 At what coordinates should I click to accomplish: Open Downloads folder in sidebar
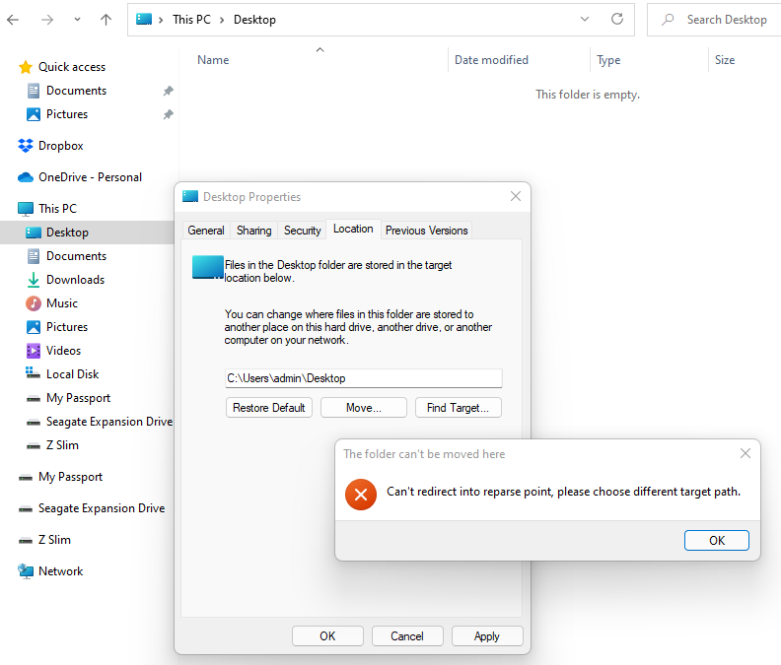click(75, 280)
